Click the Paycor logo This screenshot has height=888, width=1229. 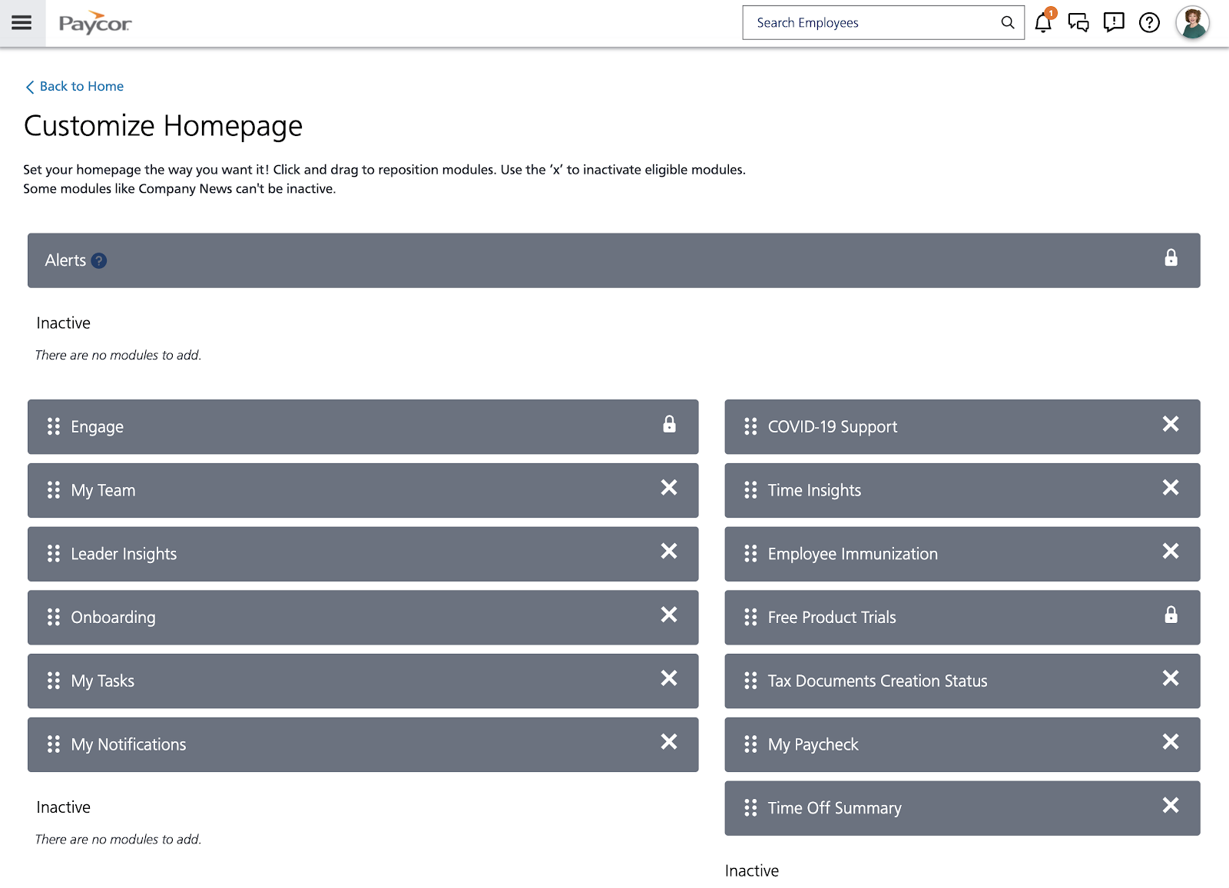95,23
